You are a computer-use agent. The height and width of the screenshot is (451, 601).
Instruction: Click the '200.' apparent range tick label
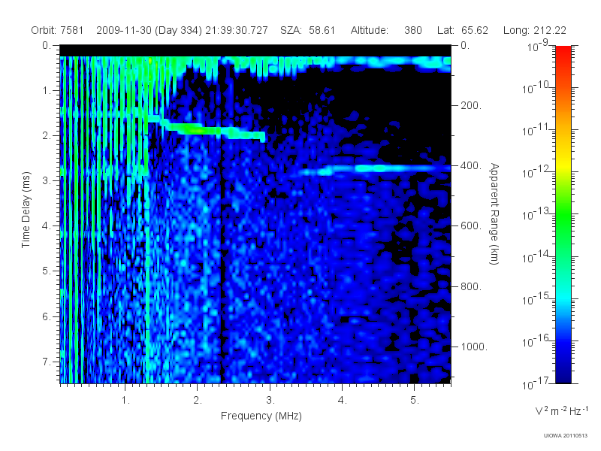(x=471, y=105)
